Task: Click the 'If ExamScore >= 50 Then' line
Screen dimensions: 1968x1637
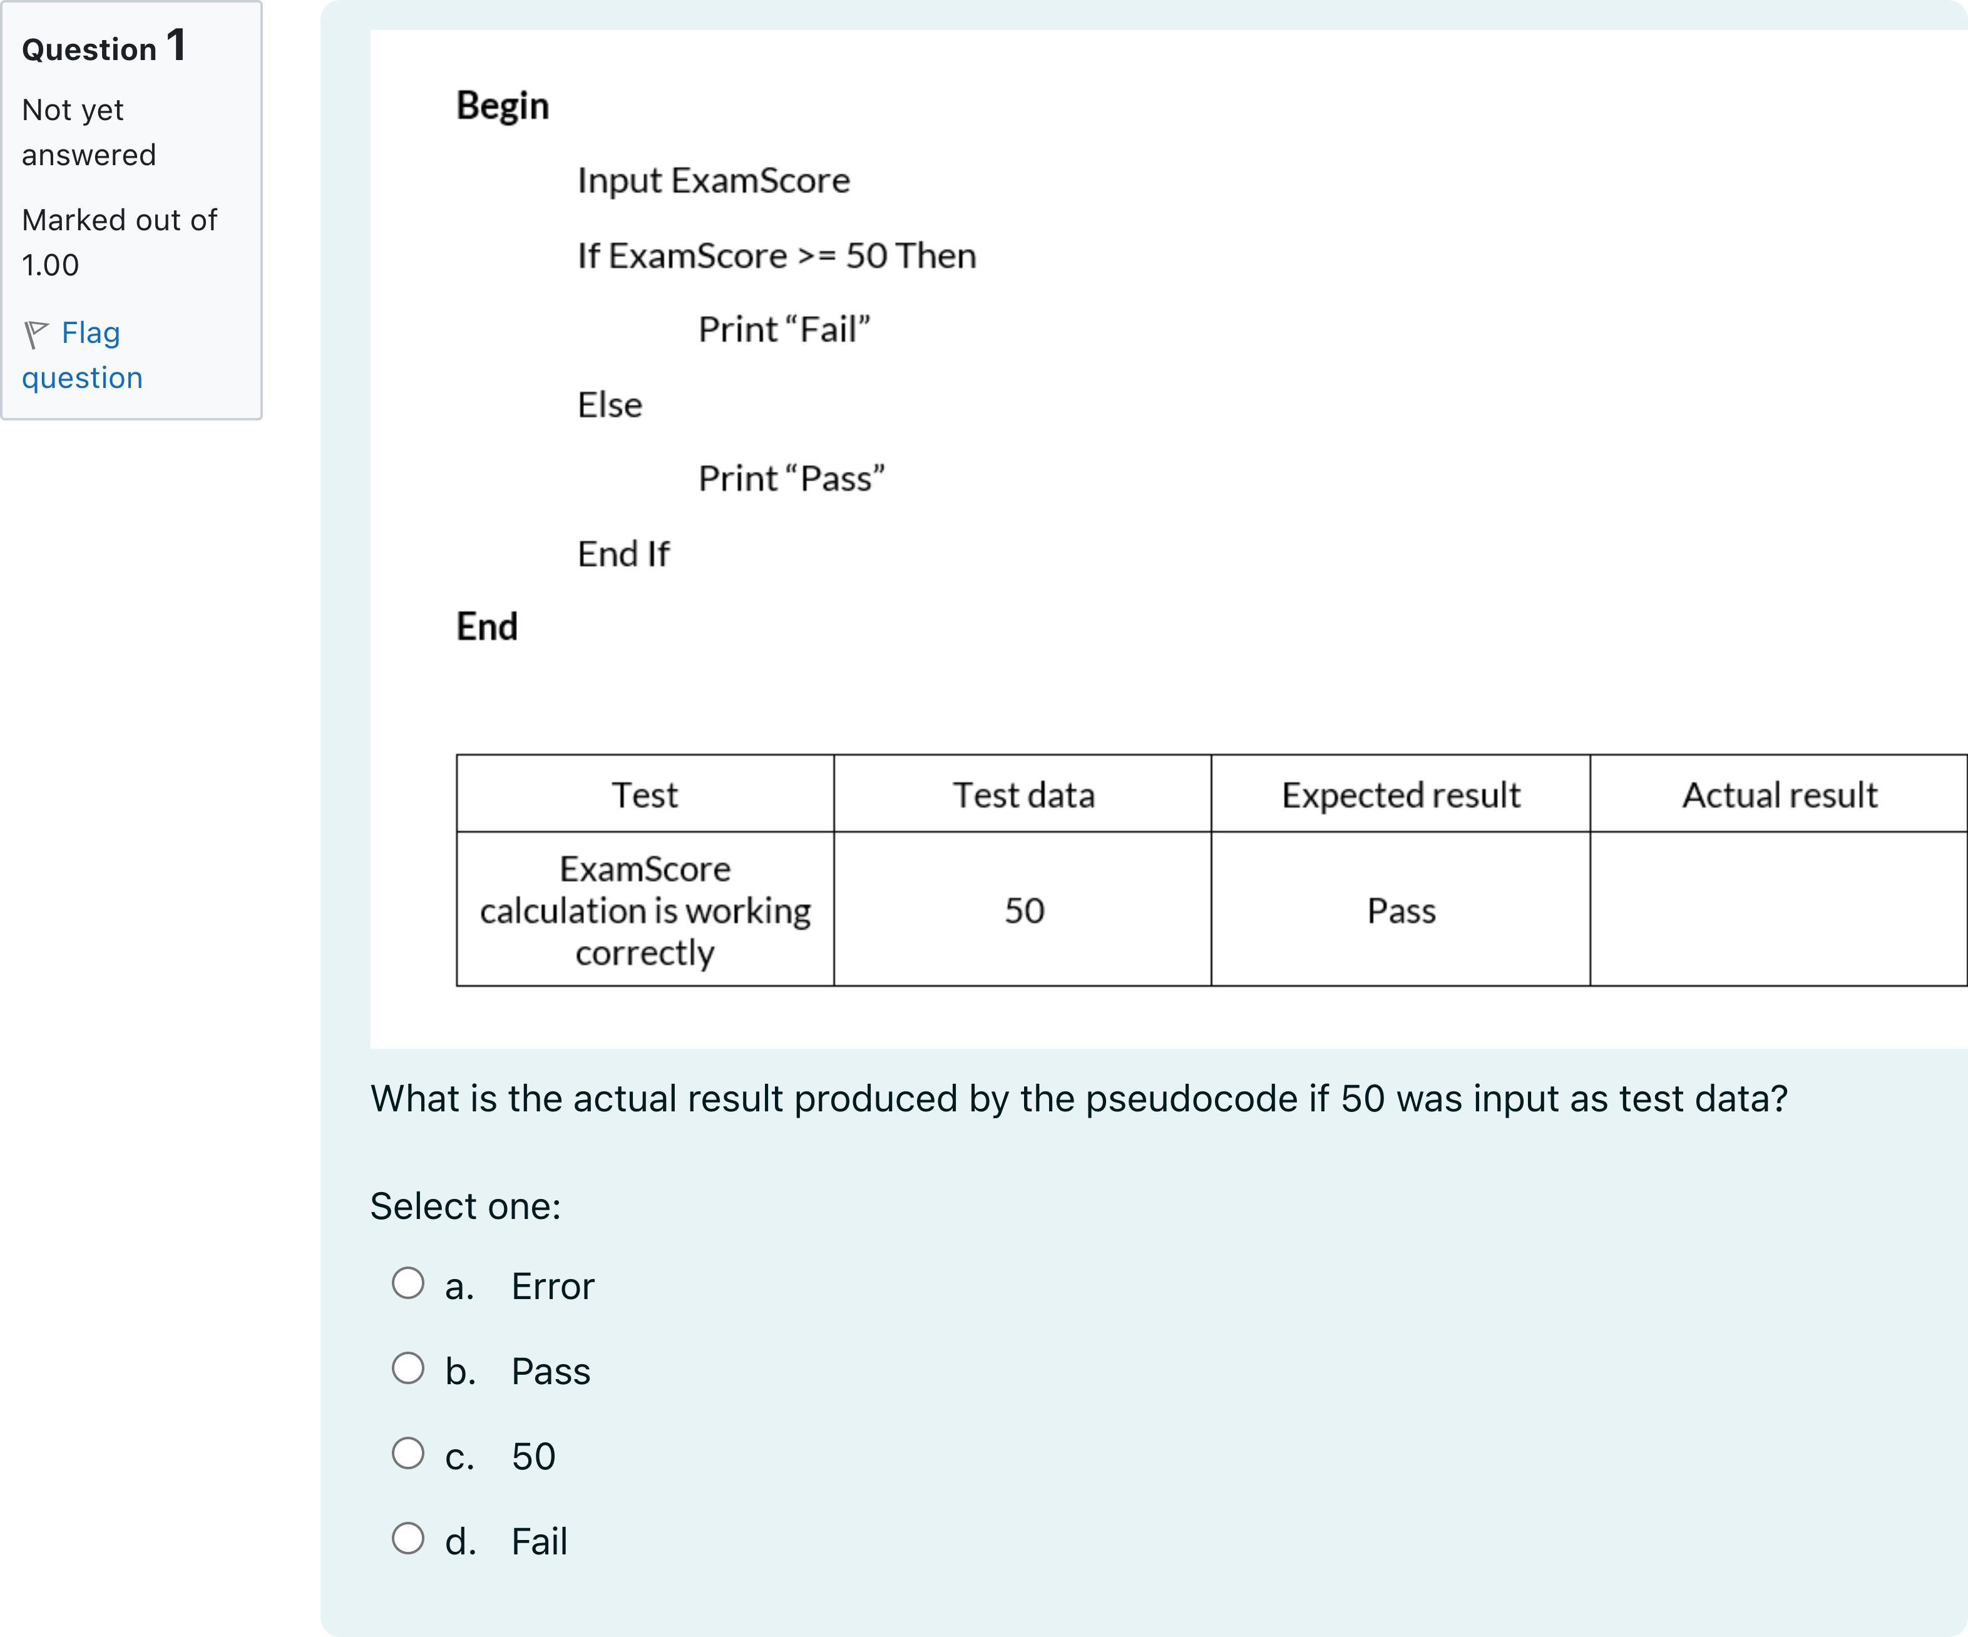Action: coord(777,256)
